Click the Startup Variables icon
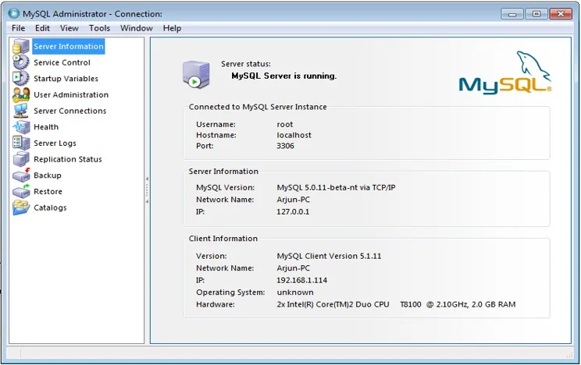Screen dimensions: 581x365 pos(21,79)
